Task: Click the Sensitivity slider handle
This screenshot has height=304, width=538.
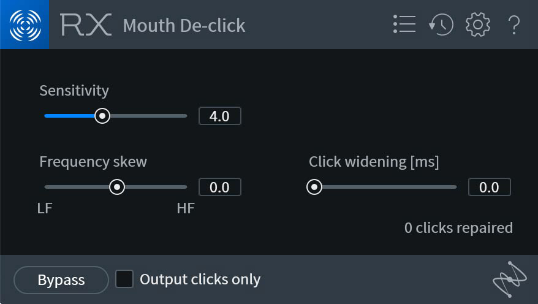Action: pyautogui.click(x=102, y=116)
